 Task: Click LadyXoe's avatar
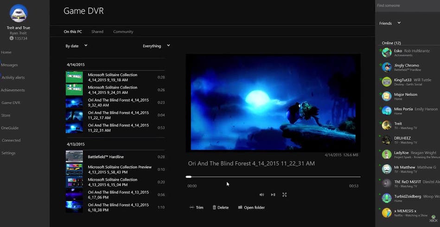(x=386, y=155)
